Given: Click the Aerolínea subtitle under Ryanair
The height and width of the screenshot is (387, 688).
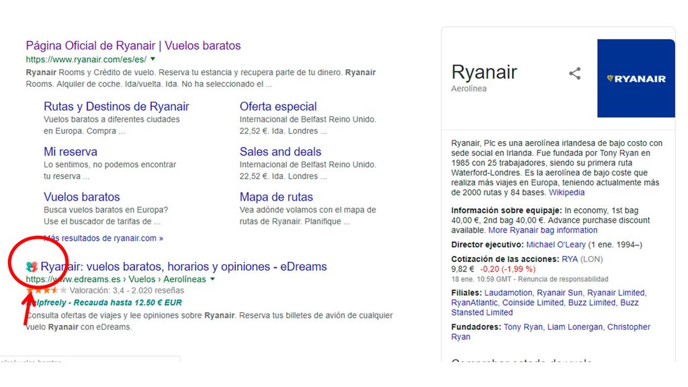Looking at the screenshot, I should [x=468, y=88].
